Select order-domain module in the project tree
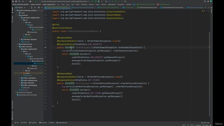 [x=29, y=83]
